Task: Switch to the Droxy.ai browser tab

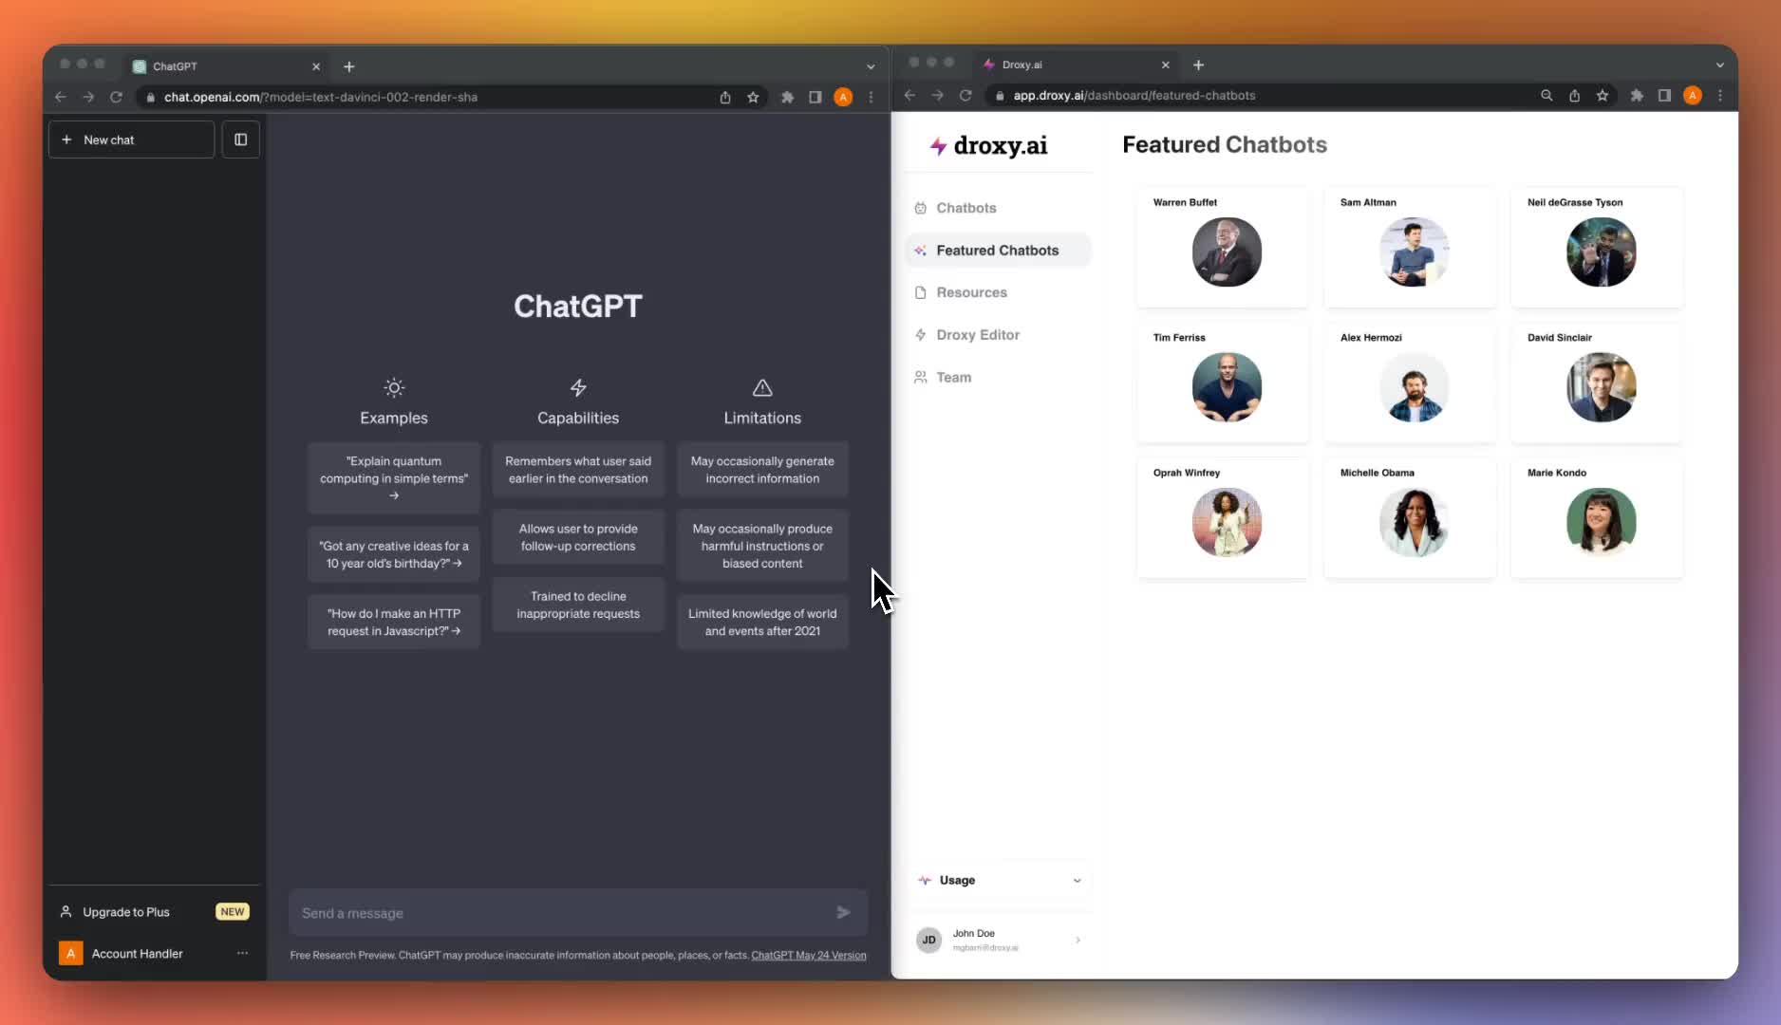Action: (x=1078, y=65)
